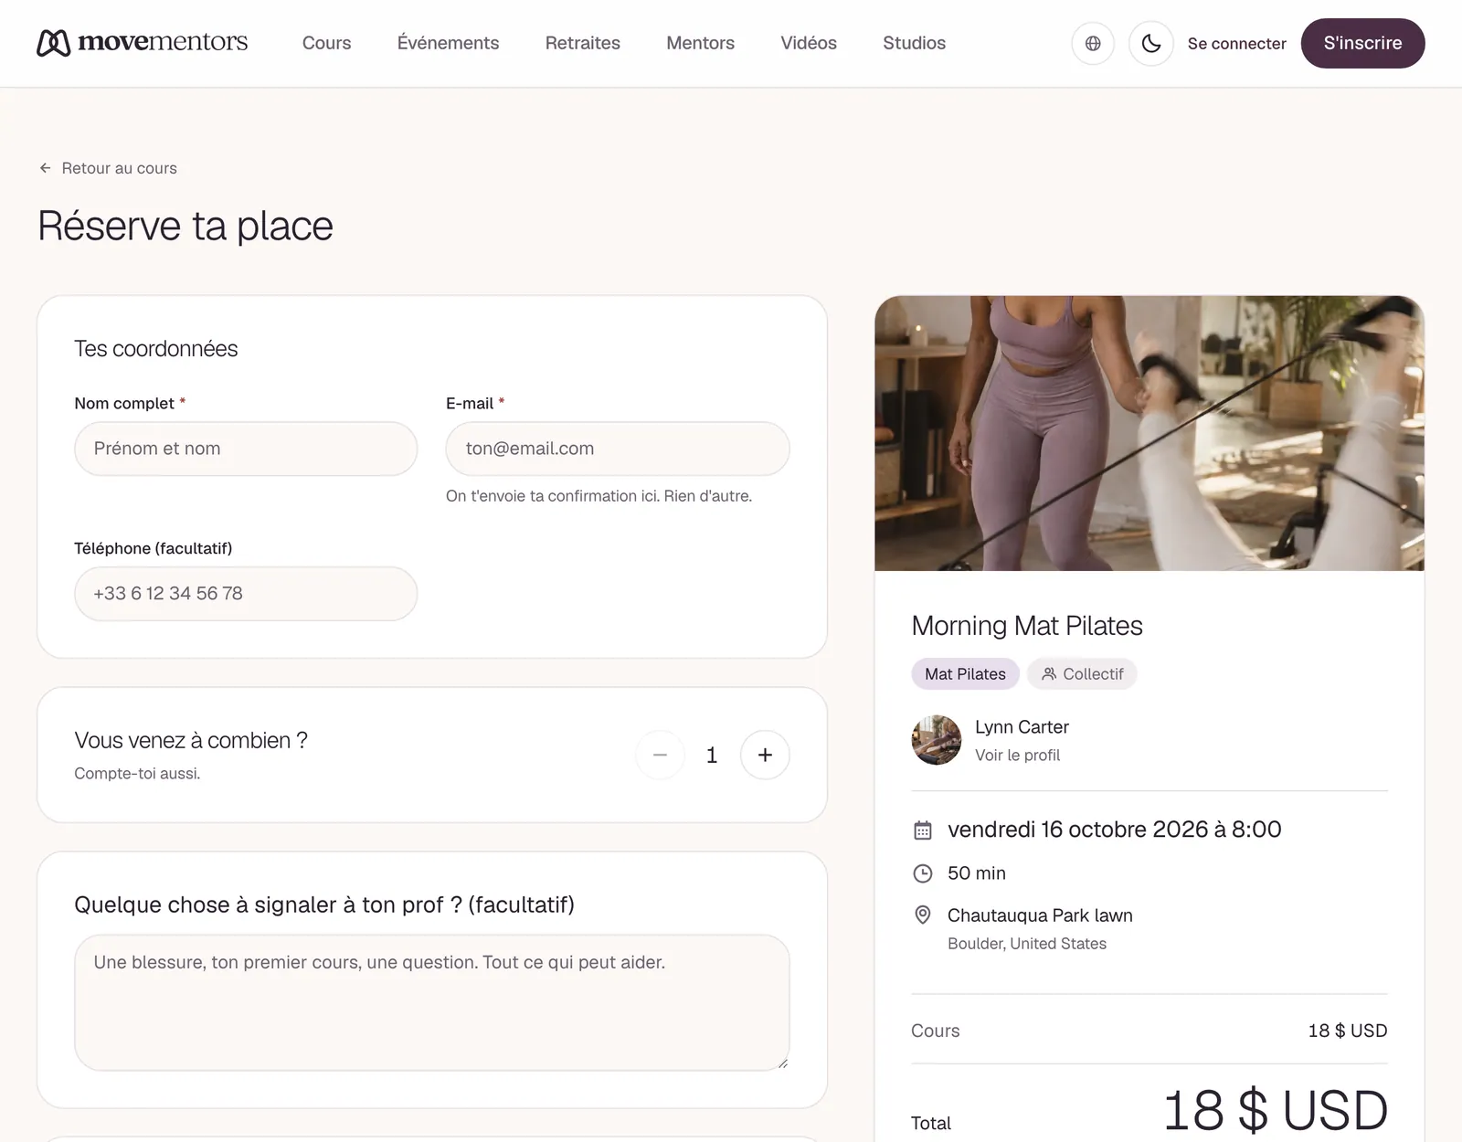This screenshot has height=1142, width=1462.
Task: Click the textarea resize handle corner
Action: pyautogui.click(x=782, y=1063)
